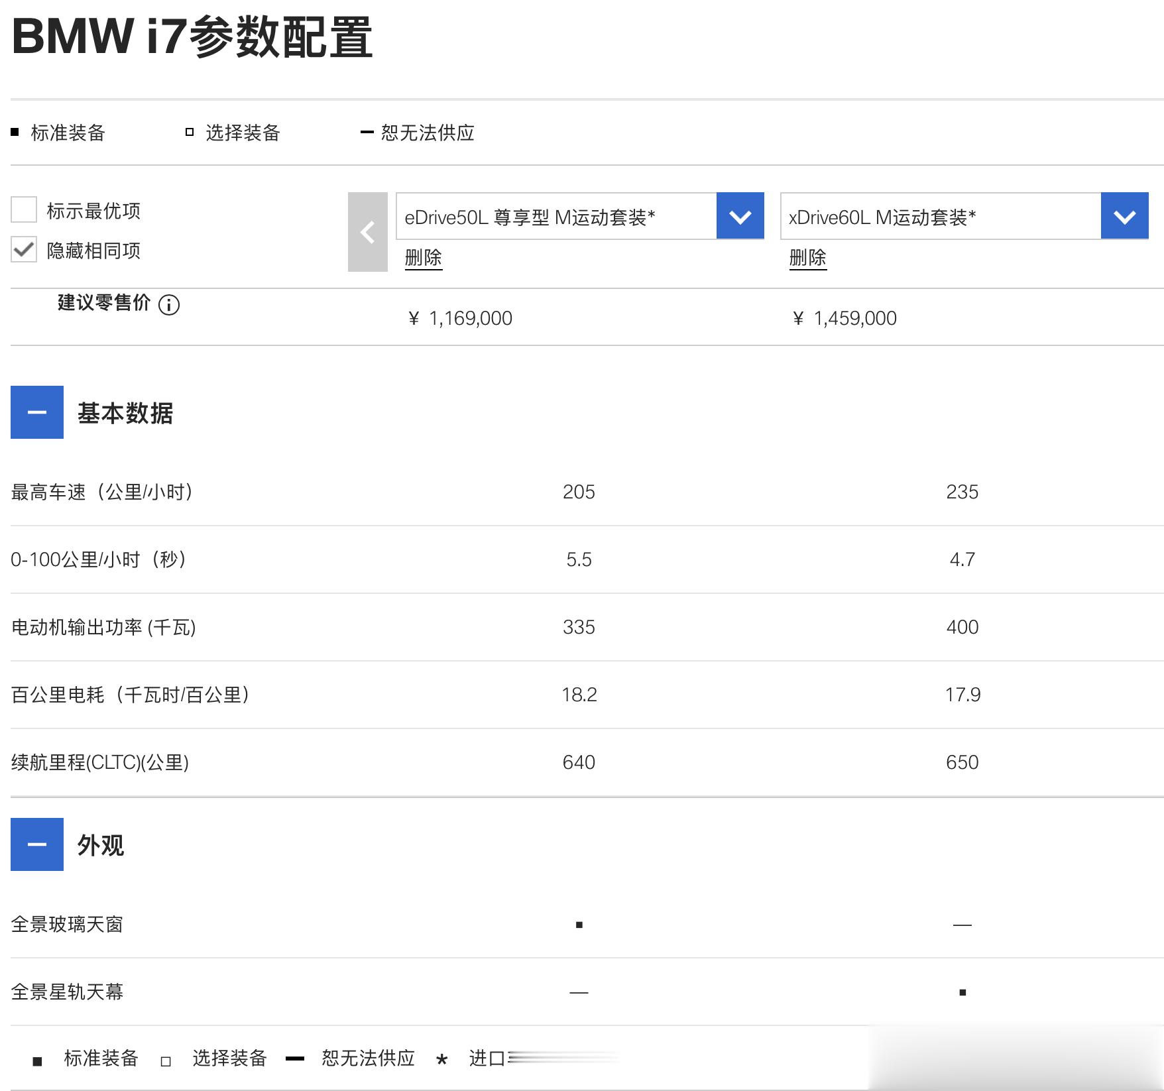Click the price ¥ 1,459,000
The height and width of the screenshot is (1091, 1164).
844,318
